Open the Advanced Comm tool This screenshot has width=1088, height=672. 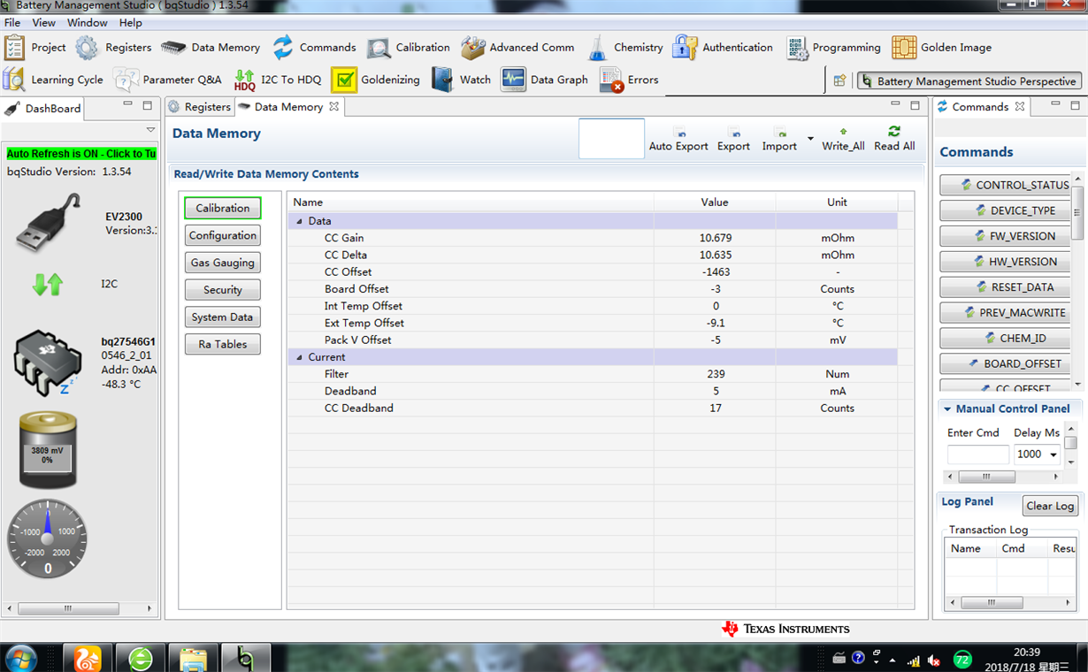click(517, 48)
